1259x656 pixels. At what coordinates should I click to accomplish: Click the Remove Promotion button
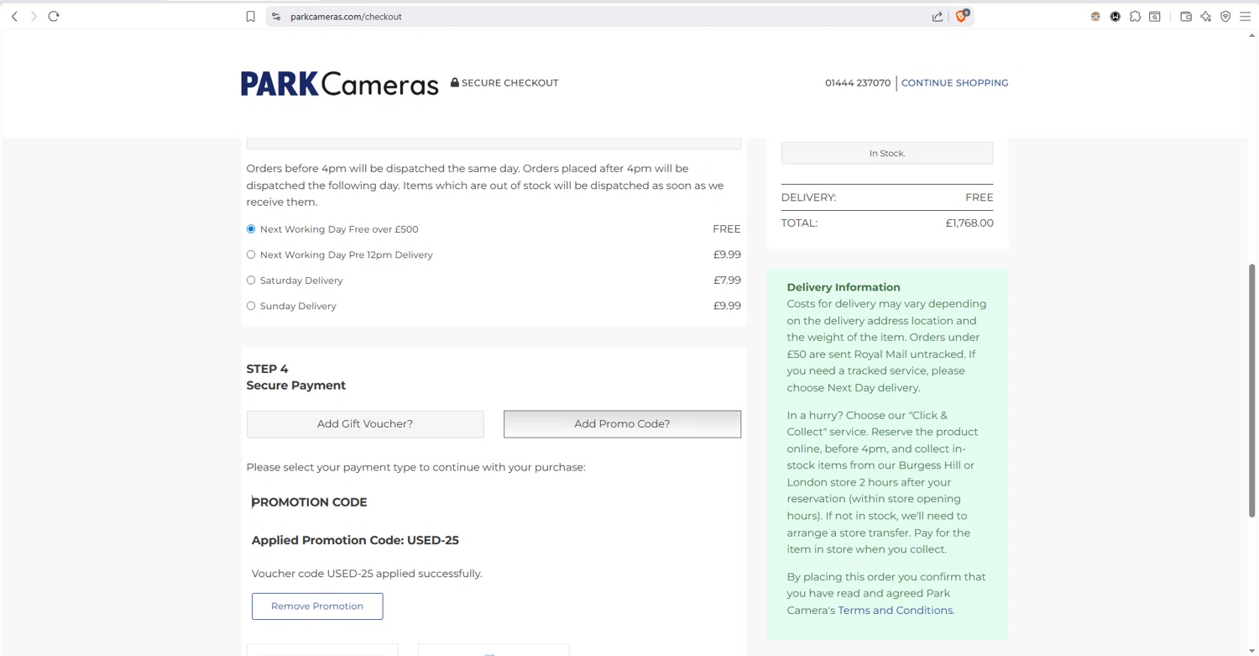[x=317, y=606]
